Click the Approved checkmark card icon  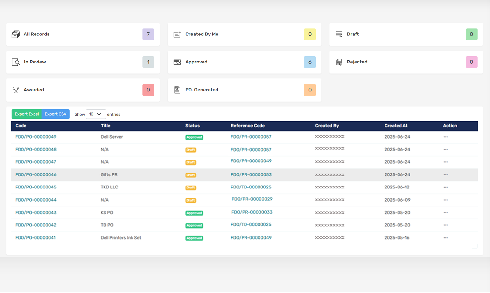tap(177, 62)
